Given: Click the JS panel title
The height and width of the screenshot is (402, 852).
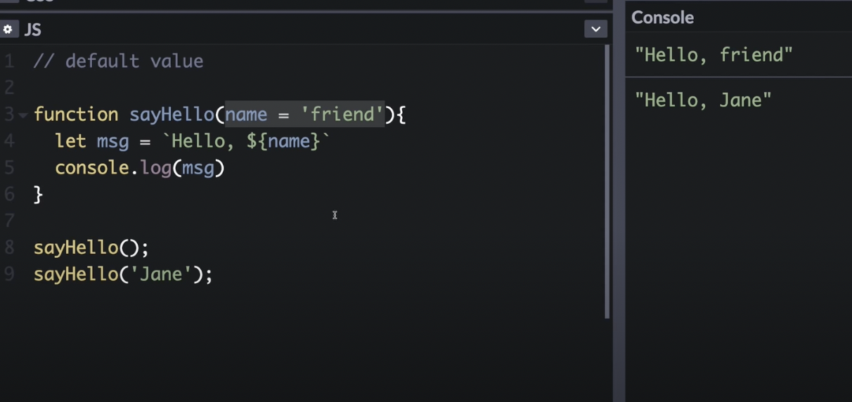Looking at the screenshot, I should pos(32,30).
